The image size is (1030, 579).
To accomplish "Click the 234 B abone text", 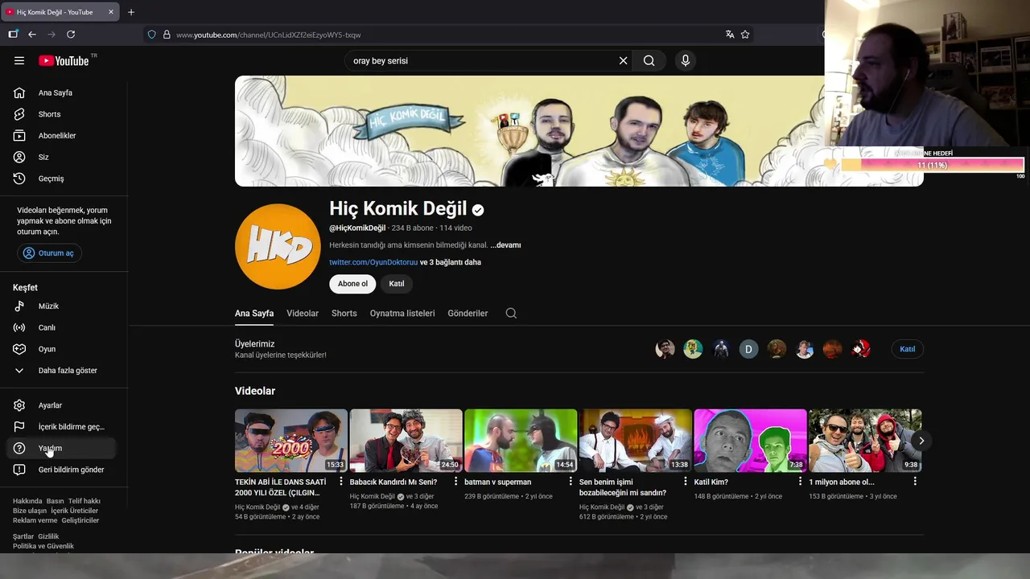I will point(412,228).
